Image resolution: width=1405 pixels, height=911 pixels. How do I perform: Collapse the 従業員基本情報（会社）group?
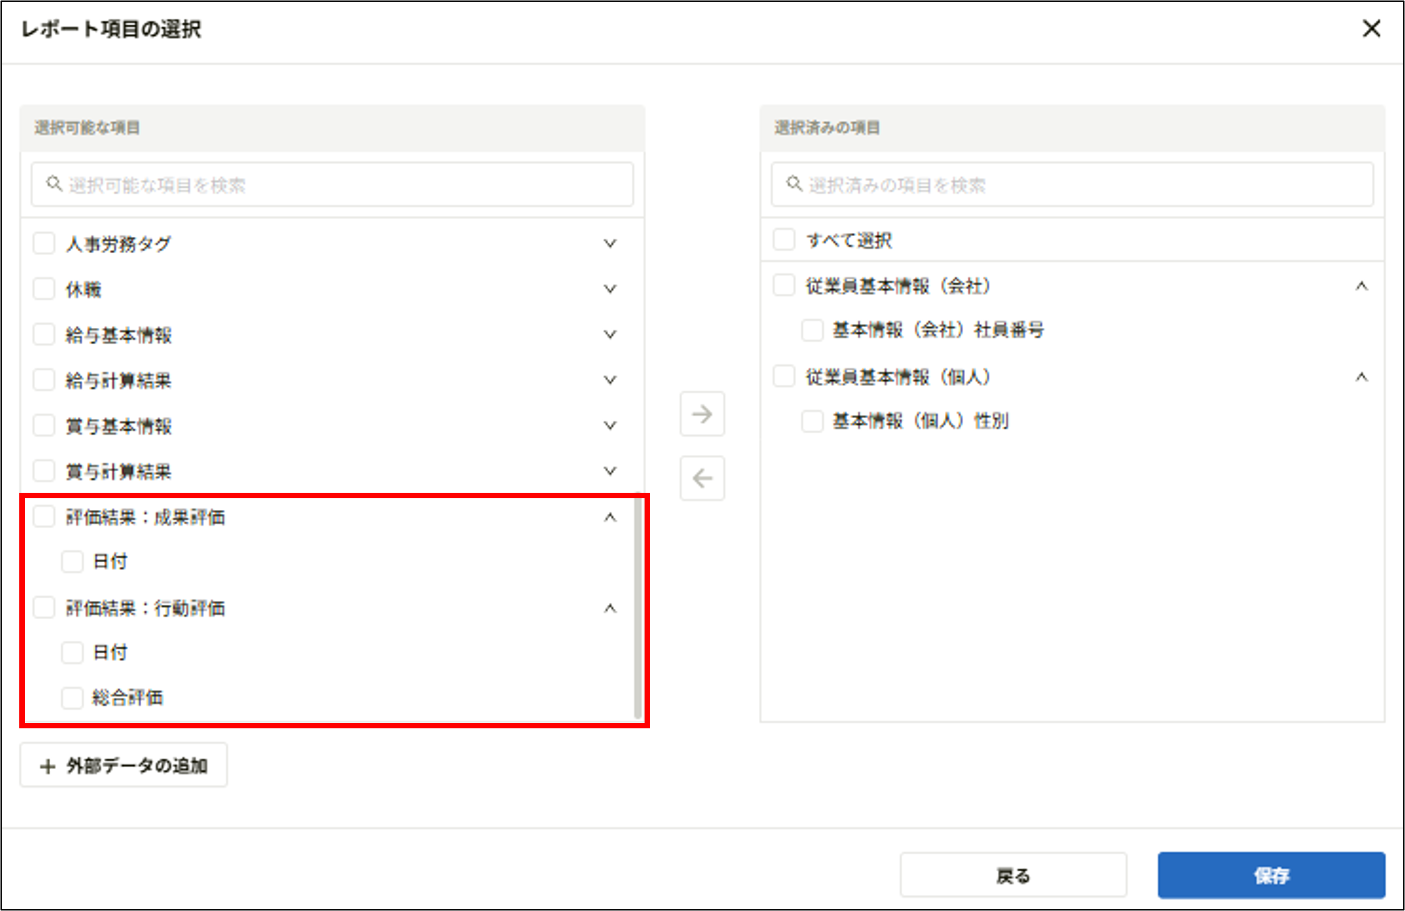pos(1362,286)
